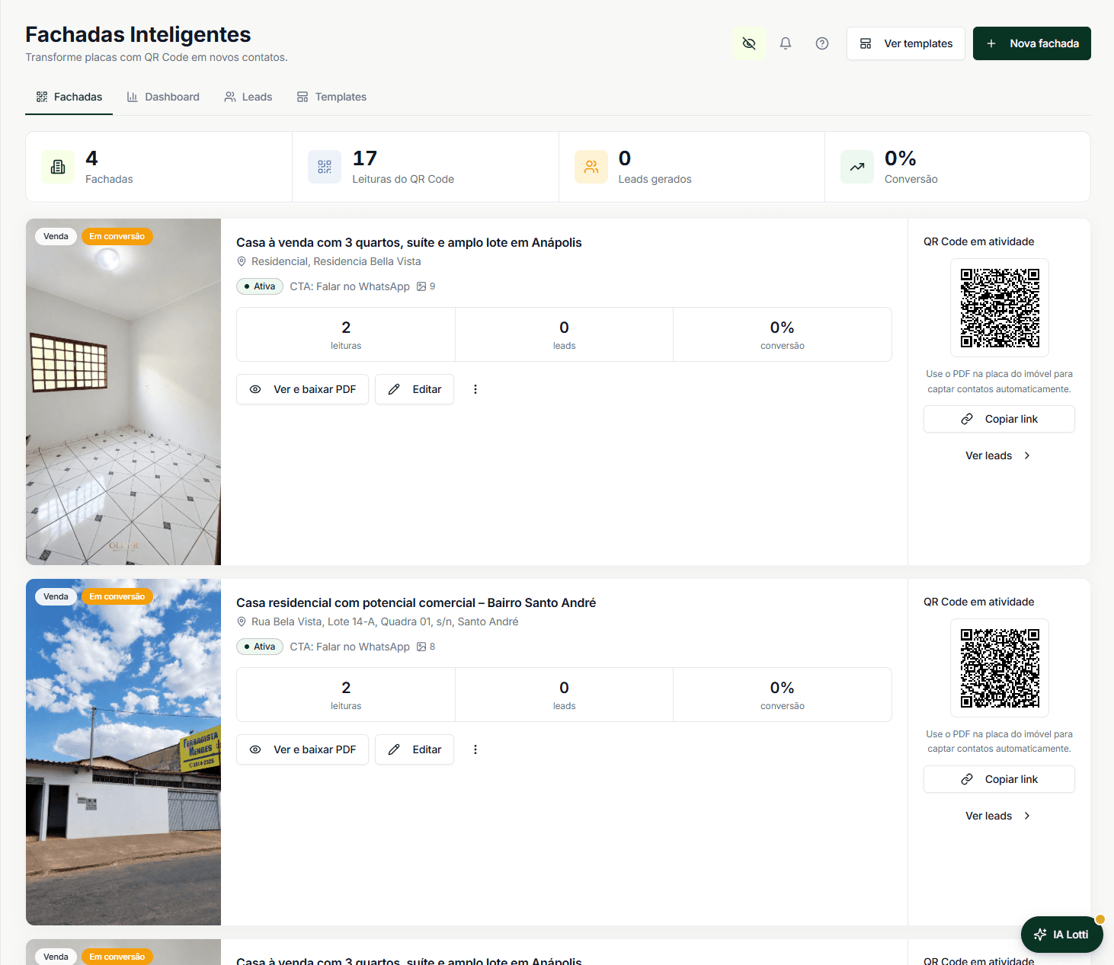Click the Ativa status badge on Bella Vista
This screenshot has height=965, width=1114.
pos(260,286)
